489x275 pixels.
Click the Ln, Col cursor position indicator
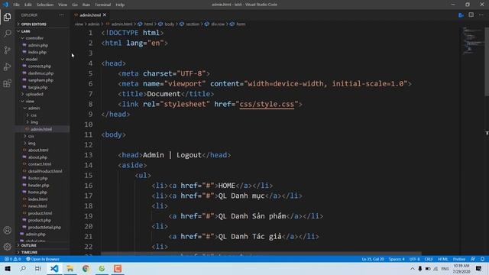pos(373,259)
